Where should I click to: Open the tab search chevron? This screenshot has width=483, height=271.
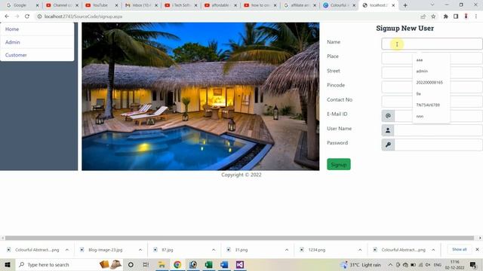(432, 5)
